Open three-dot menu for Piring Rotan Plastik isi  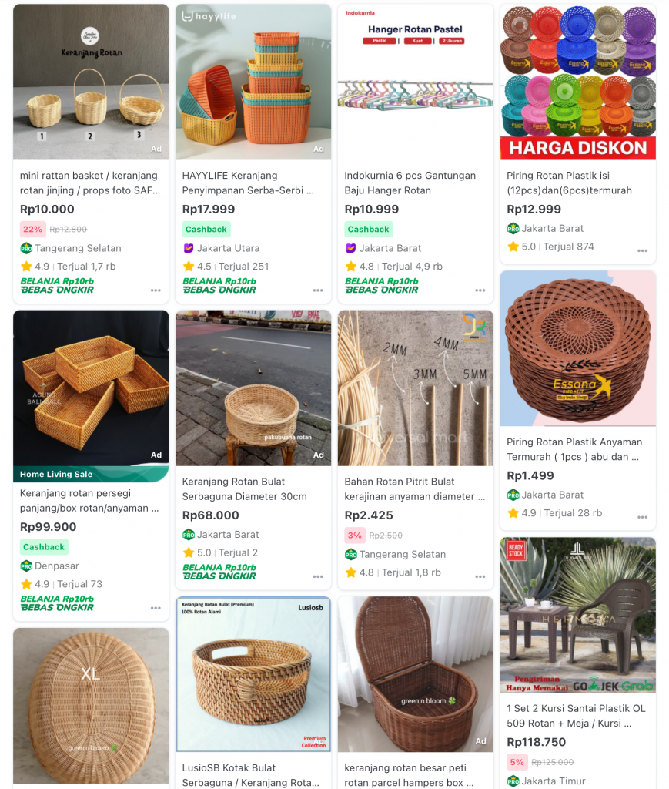coord(642,250)
